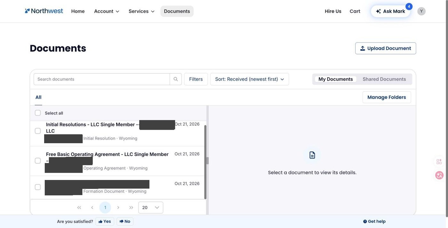Open the Filters button
The height and width of the screenshot is (228, 448).
click(196, 79)
